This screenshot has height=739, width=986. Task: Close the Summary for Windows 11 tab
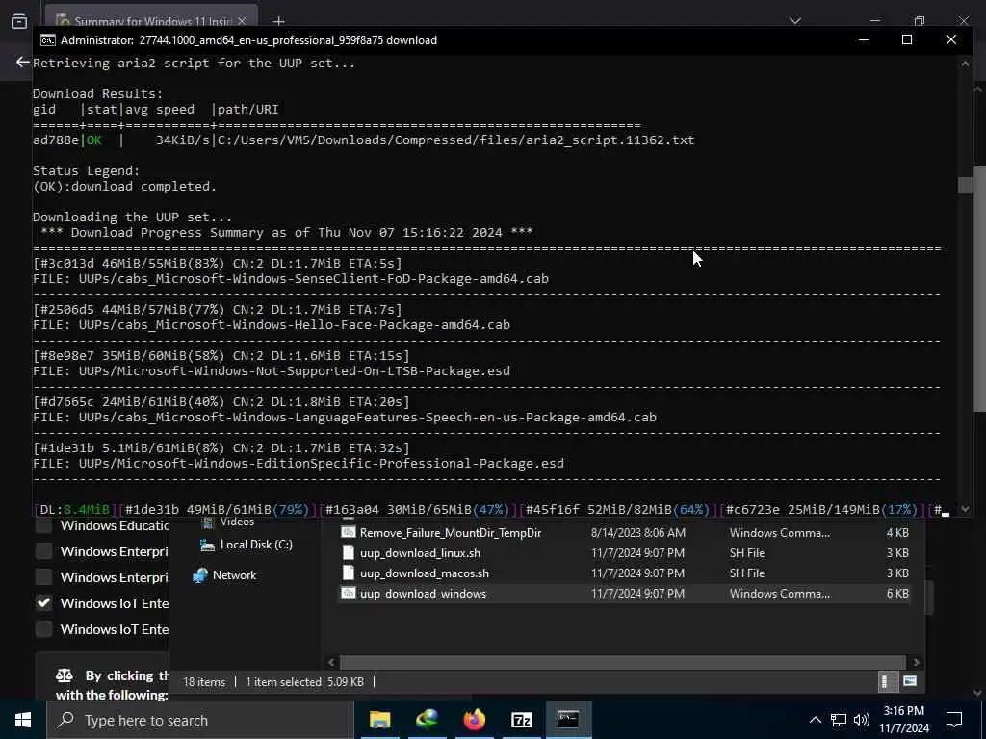click(242, 21)
